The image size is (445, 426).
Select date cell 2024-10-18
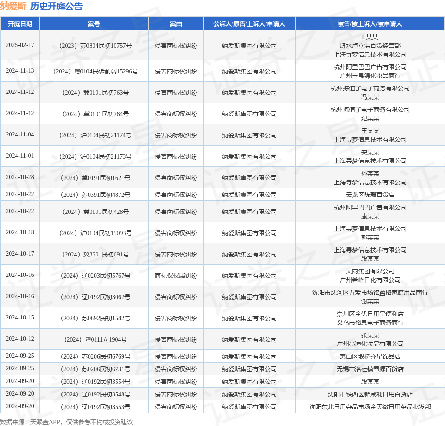click(20, 233)
